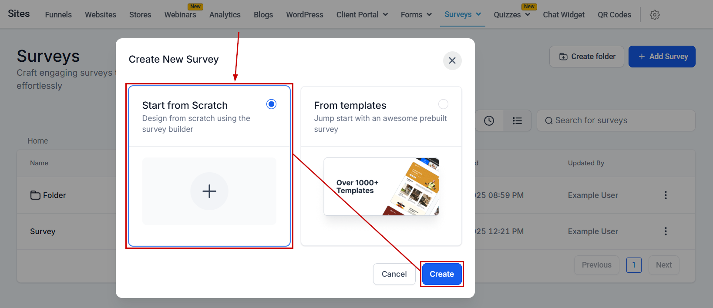Screen dimensions: 713x308
Task: Select Start from Scratch radio button
Action: (271, 104)
